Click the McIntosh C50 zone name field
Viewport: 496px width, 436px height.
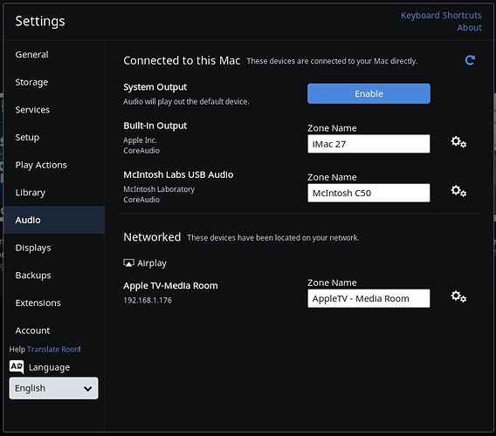click(369, 193)
